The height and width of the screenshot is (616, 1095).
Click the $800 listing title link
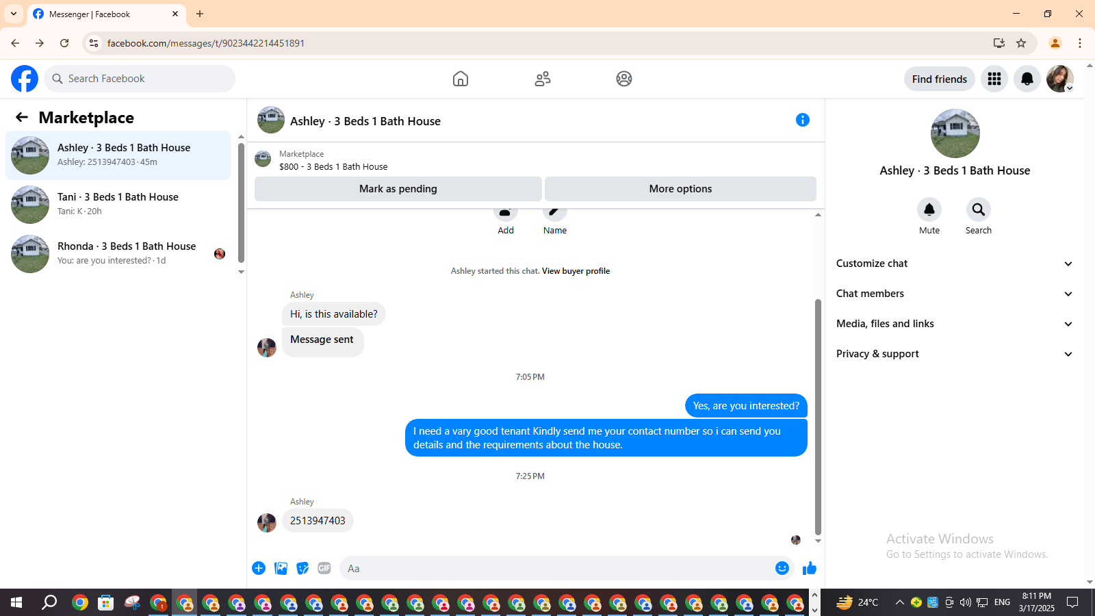[333, 166]
